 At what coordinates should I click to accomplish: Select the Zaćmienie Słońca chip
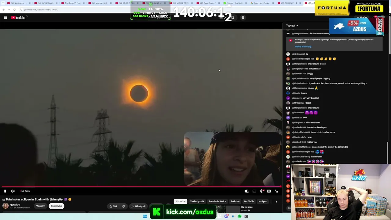click(217, 201)
